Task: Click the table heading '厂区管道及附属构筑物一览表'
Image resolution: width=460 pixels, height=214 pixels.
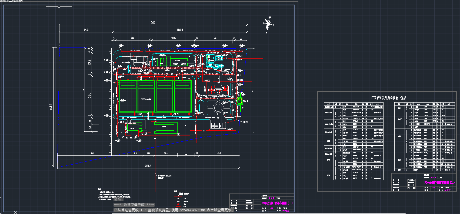Action: click(388, 98)
